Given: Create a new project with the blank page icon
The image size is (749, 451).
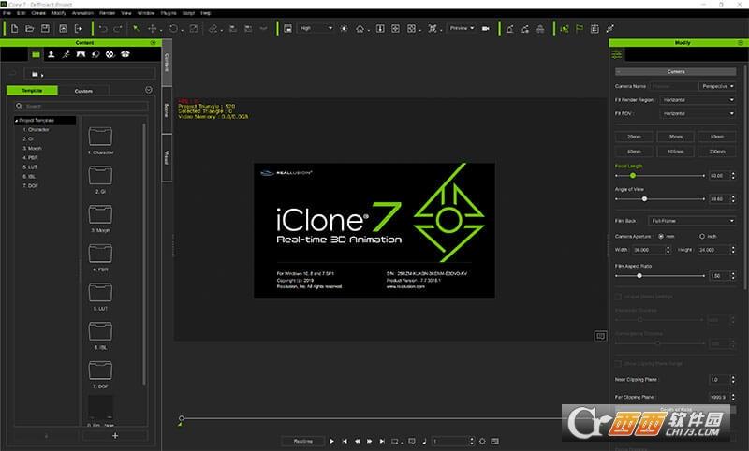Looking at the screenshot, I should pyautogui.click(x=14, y=29).
